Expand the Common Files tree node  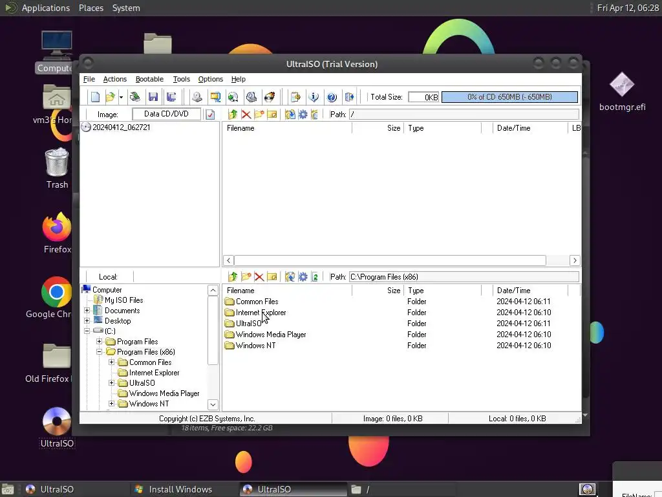[111, 362]
